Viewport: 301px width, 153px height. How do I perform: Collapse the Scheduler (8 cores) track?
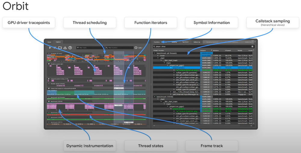(x=49, y=54)
